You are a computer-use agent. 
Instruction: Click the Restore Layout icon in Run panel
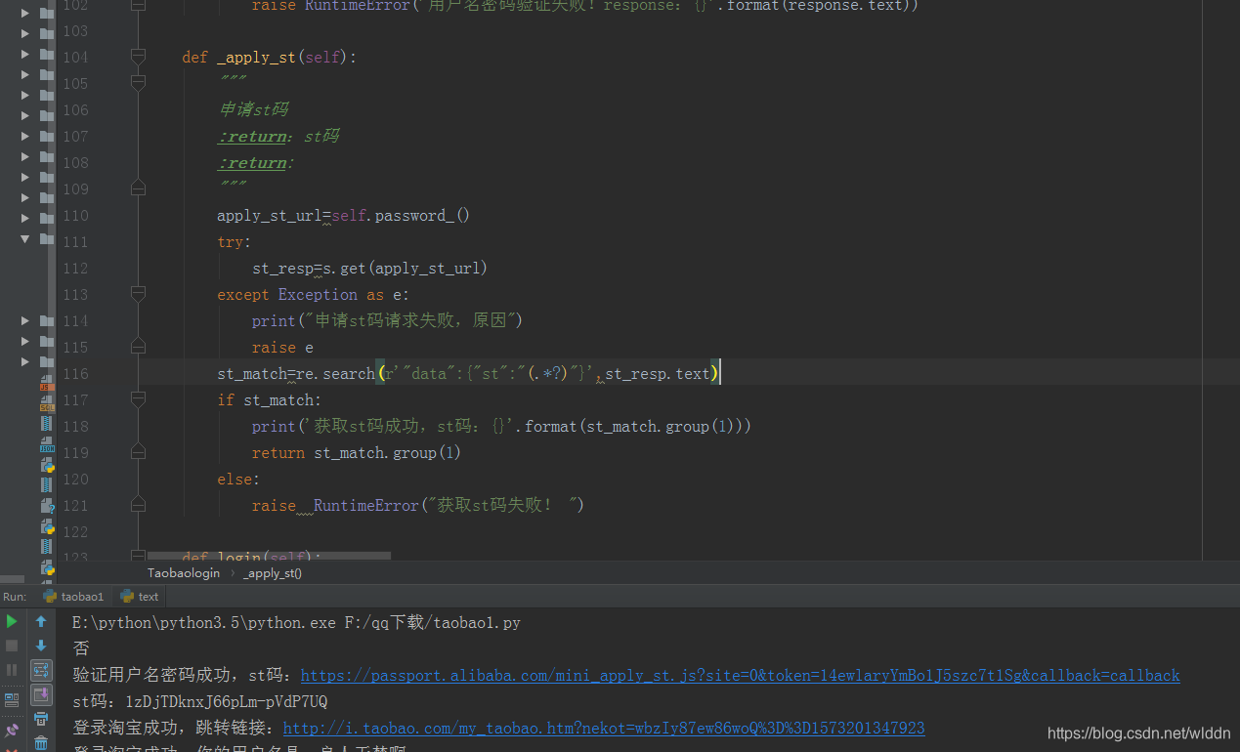pos(12,699)
